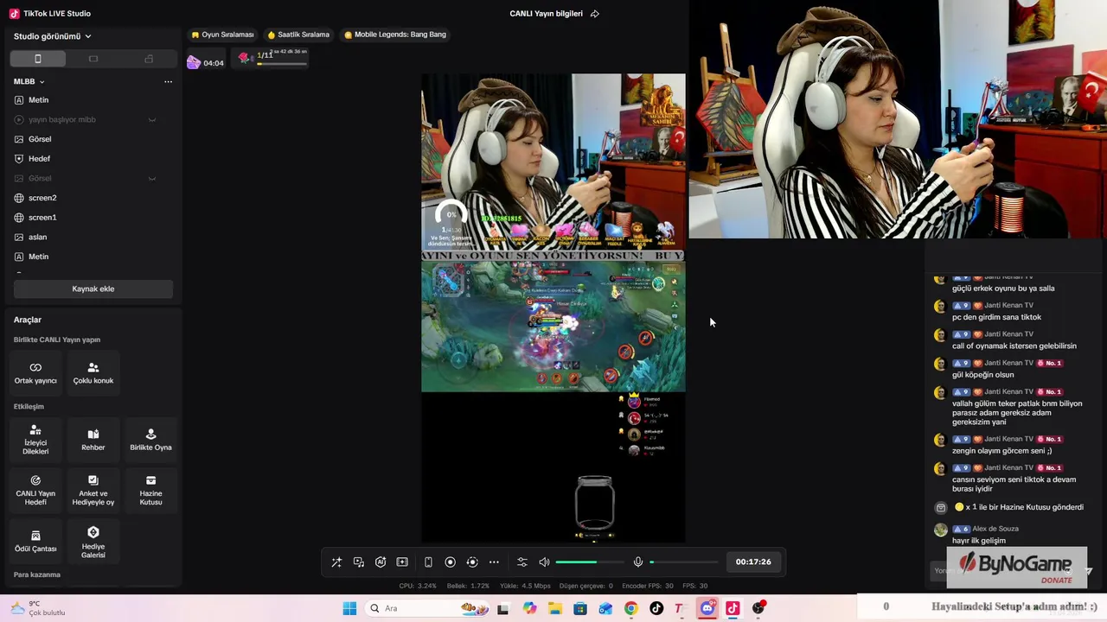Click the clip capture frame icon
This screenshot has width=1107, height=622.
pyautogui.click(x=402, y=562)
